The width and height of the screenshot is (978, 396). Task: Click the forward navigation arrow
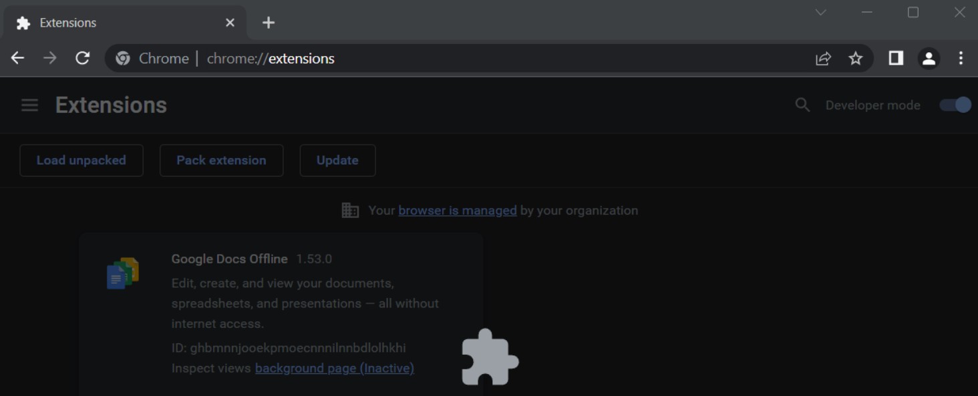point(50,59)
